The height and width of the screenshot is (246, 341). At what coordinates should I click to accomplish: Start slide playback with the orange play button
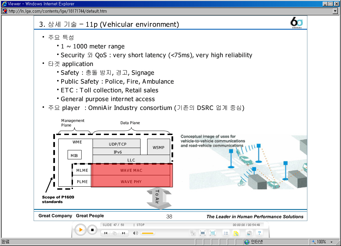[x=81, y=230]
